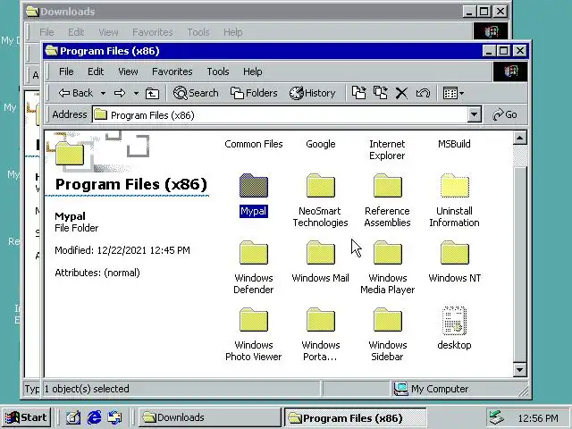Select the Windows Media Player folder

click(x=387, y=252)
